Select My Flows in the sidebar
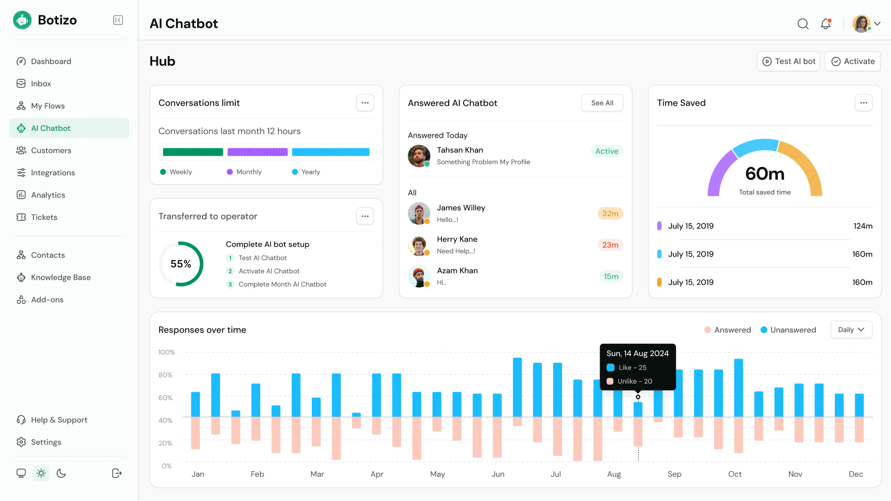The width and height of the screenshot is (891, 501). pos(47,106)
